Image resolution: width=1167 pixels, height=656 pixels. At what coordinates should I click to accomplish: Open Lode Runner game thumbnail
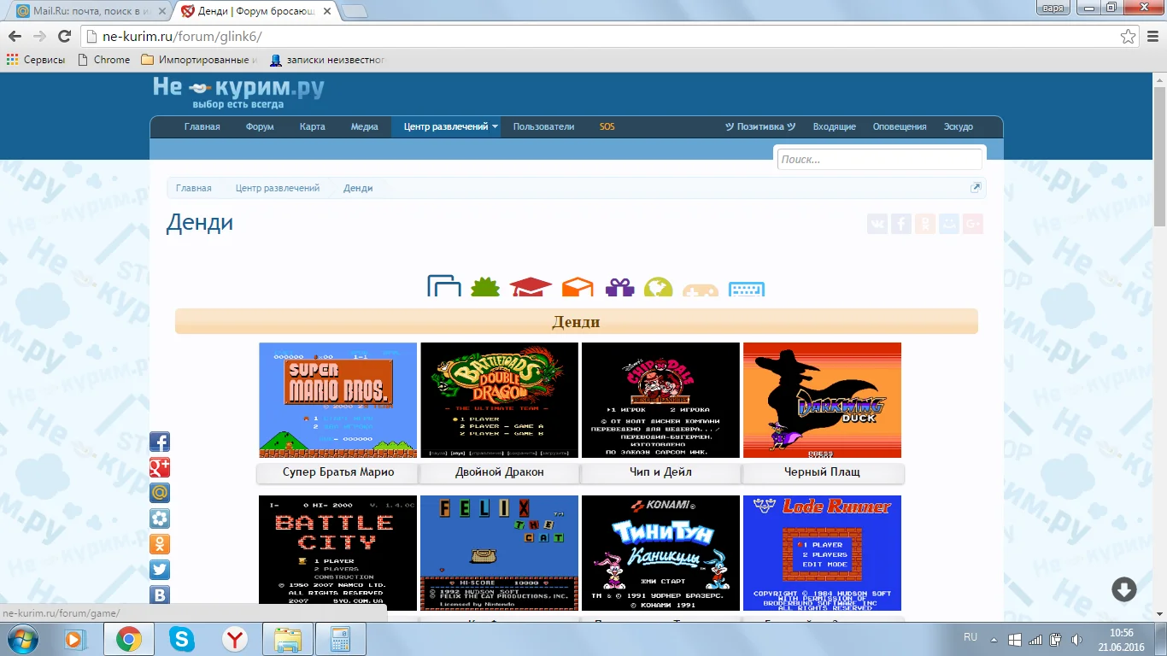(822, 553)
